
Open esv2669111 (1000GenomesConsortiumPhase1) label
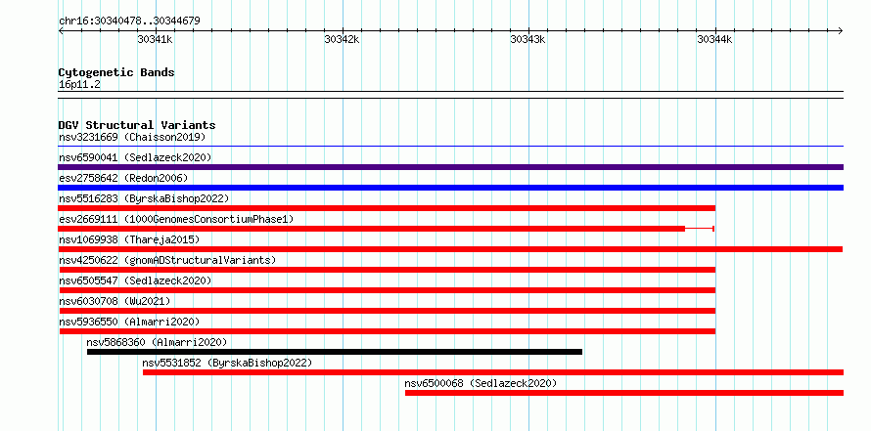[x=176, y=219]
